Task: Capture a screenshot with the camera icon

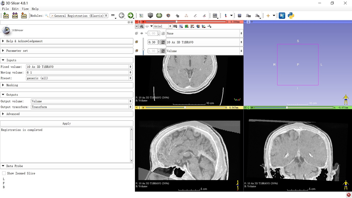Action: [240, 16]
